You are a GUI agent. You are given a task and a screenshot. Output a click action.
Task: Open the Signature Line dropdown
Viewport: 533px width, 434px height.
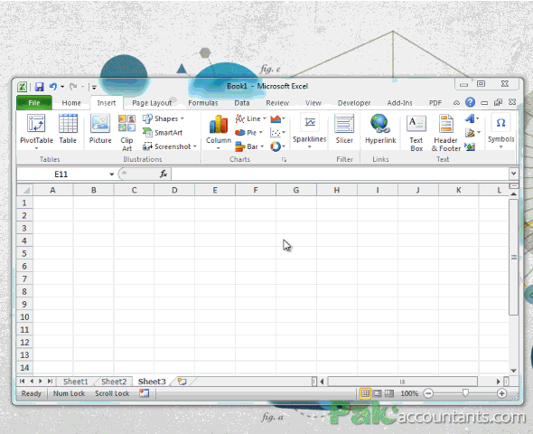[472, 133]
